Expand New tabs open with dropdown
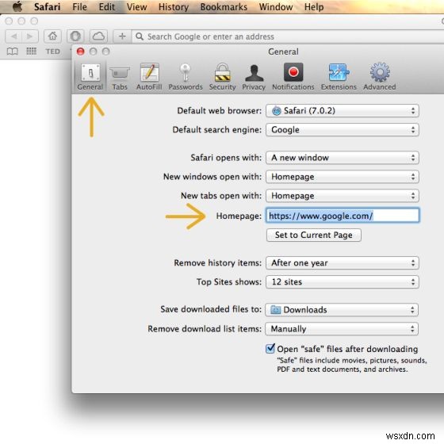 click(x=343, y=196)
